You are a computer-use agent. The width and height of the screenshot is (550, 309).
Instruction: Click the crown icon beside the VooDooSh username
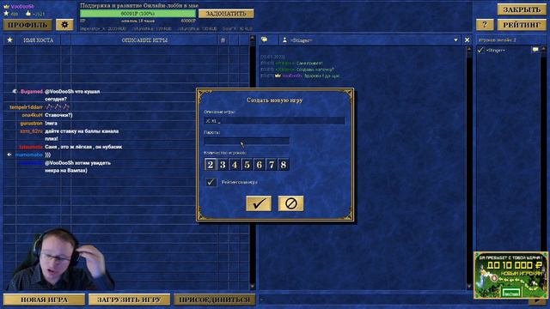click(6, 6)
